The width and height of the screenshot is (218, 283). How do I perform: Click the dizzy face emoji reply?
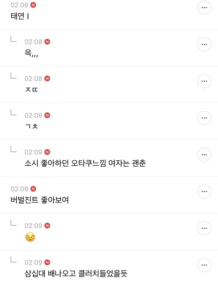[30, 237]
